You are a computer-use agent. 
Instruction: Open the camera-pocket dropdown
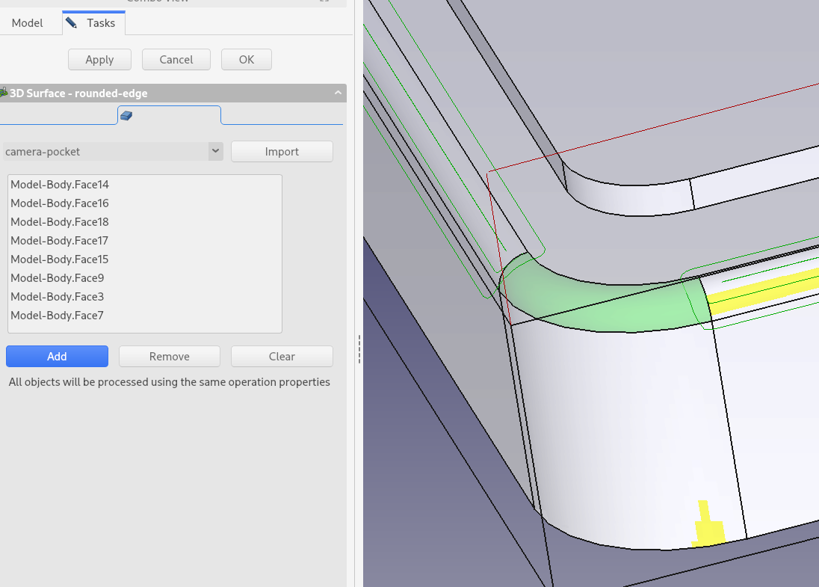215,152
